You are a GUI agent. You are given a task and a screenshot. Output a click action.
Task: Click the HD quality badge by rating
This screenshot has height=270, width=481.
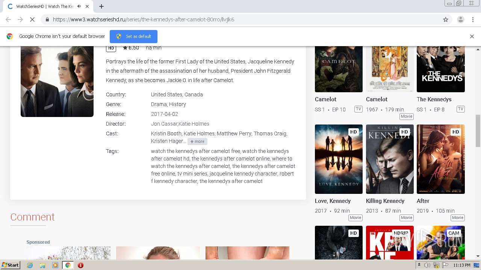pyautogui.click(x=111, y=48)
